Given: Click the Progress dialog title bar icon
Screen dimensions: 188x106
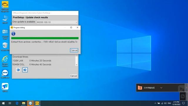Looking at the screenshot, I should click(12, 27).
